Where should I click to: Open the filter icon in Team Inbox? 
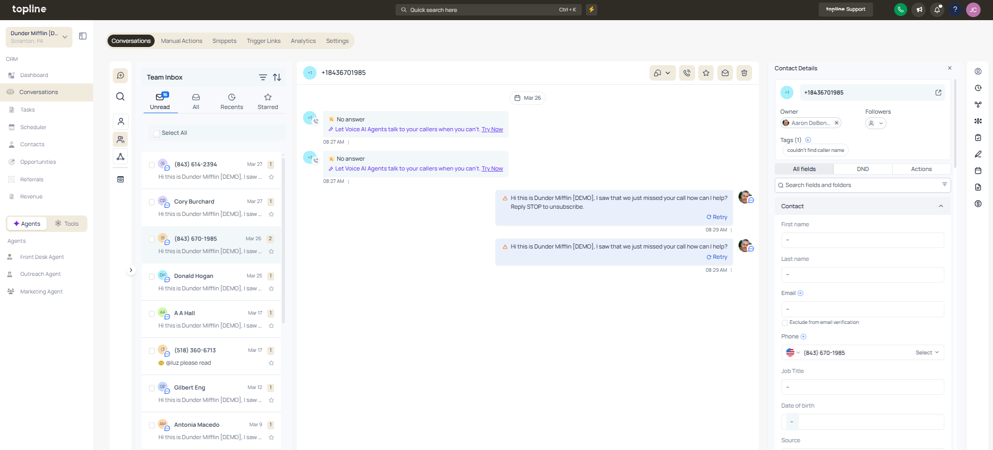coord(263,77)
